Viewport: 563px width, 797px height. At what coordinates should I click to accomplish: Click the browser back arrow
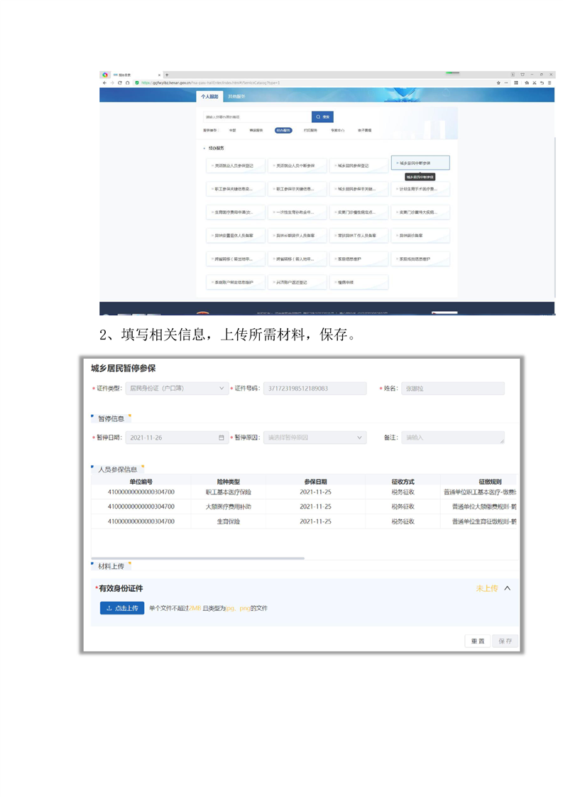104,83
